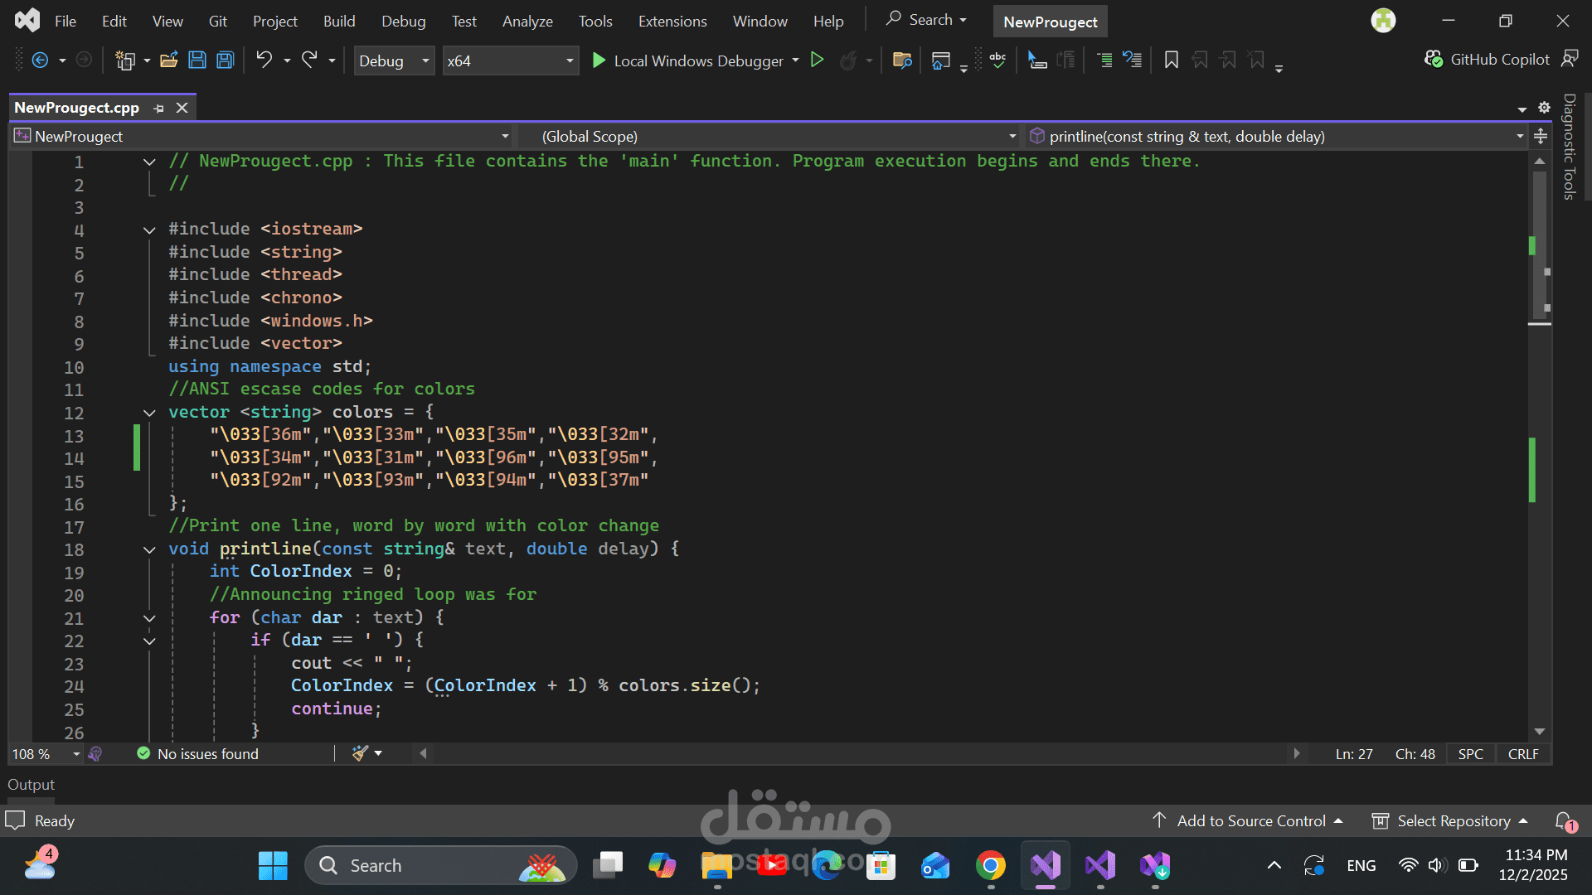Expand the Global Scope dropdown

1012,136
